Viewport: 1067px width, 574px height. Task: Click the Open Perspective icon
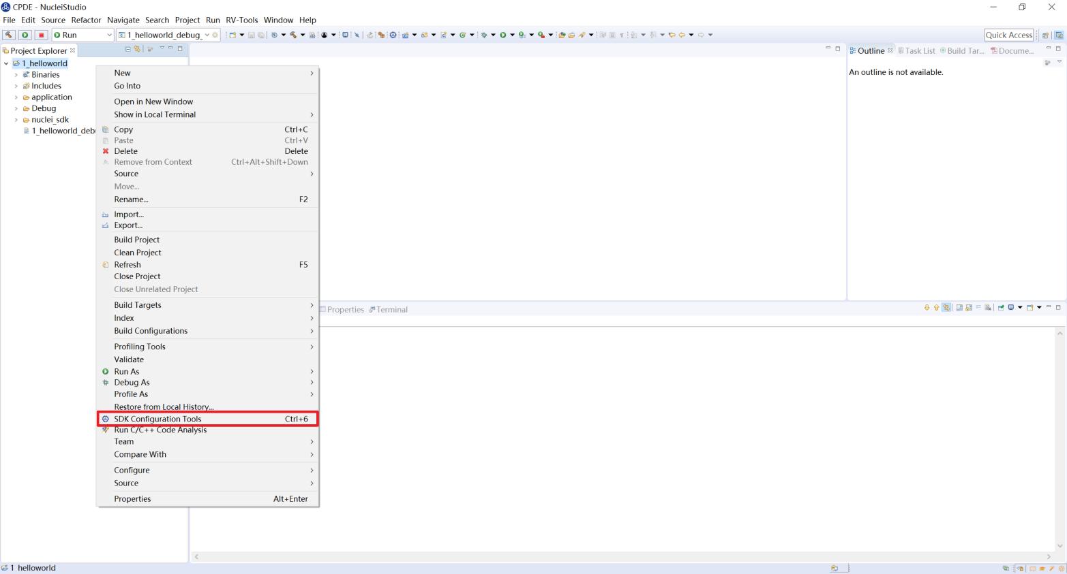coord(1045,35)
